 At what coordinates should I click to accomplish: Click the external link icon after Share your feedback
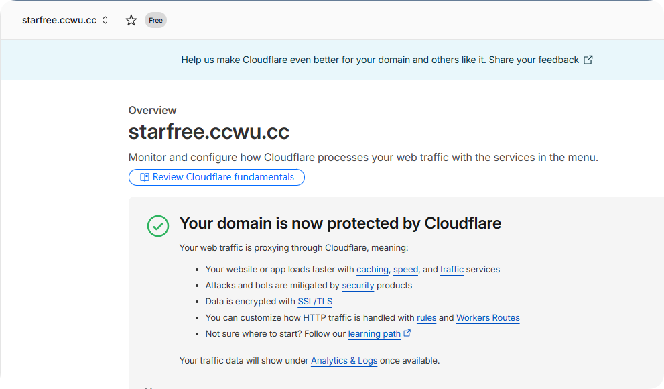pos(588,60)
